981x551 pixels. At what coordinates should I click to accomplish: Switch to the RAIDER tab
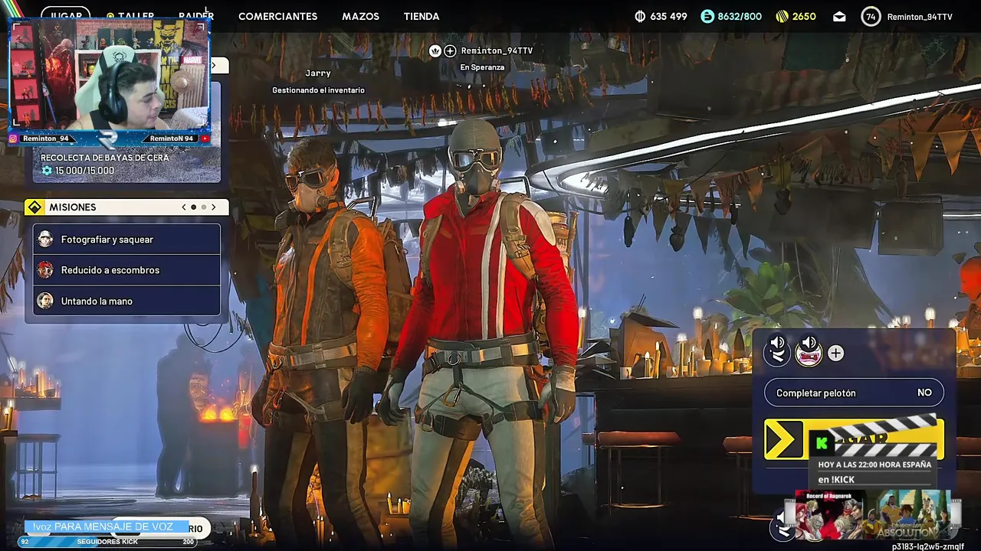point(196,16)
